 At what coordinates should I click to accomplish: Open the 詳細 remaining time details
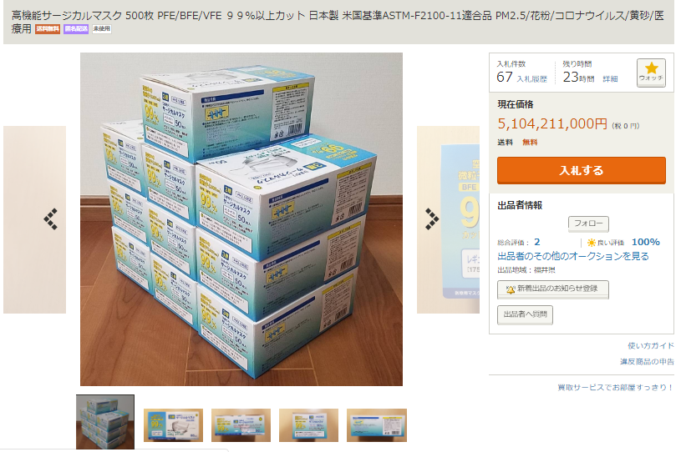tap(610, 79)
